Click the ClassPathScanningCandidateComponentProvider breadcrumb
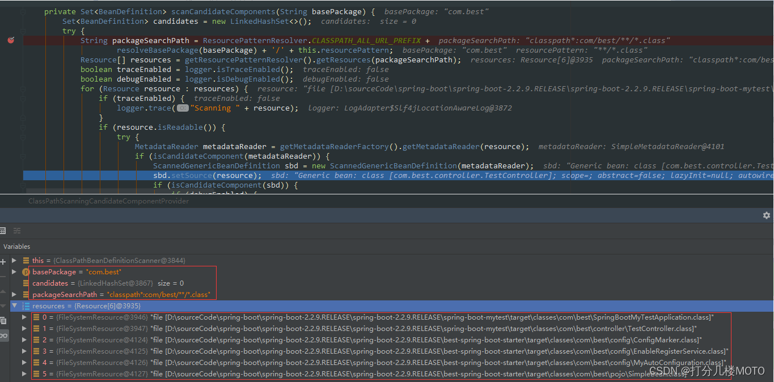 [109, 201]
